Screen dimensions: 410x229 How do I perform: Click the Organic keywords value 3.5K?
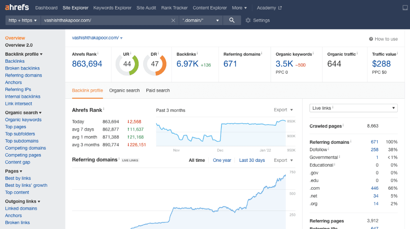(x=285, y=64)
